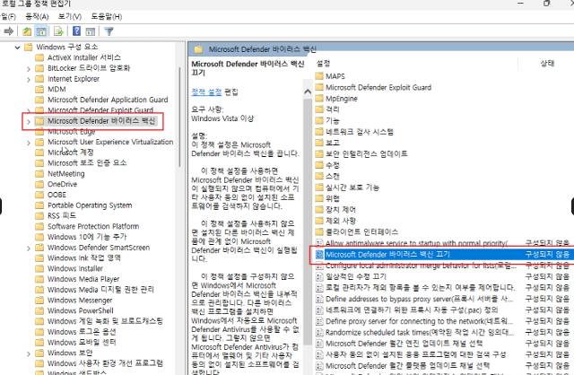
Task: Expand the Windows 보안 tree node
Action: click(29, 353)
